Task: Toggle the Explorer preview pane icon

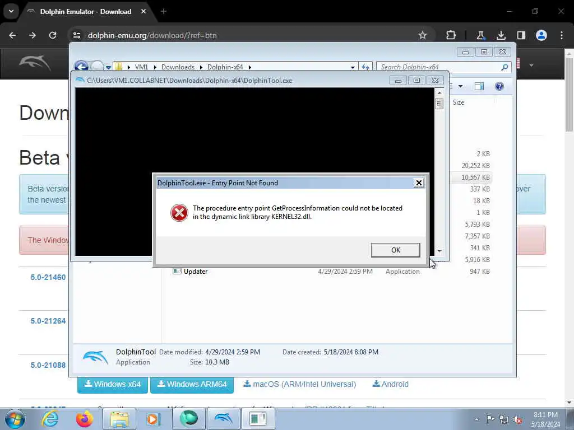Action: [x=479, y=86]
